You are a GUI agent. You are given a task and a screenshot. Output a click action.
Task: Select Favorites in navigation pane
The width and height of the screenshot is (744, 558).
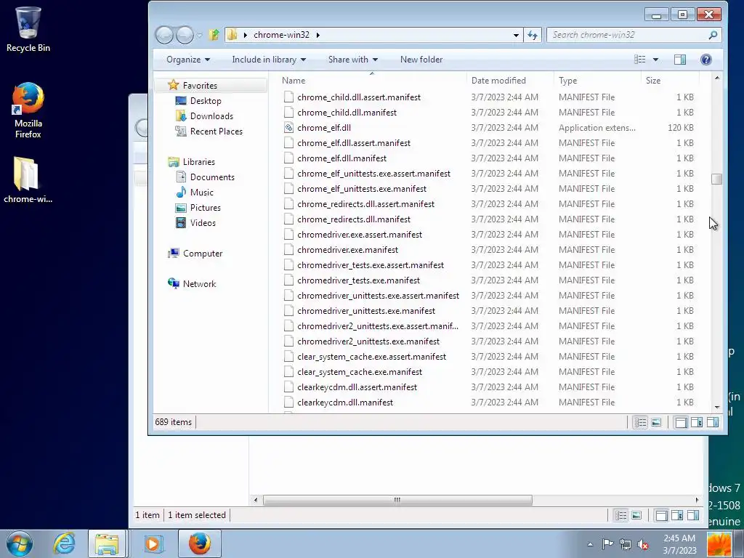point(200,86)
